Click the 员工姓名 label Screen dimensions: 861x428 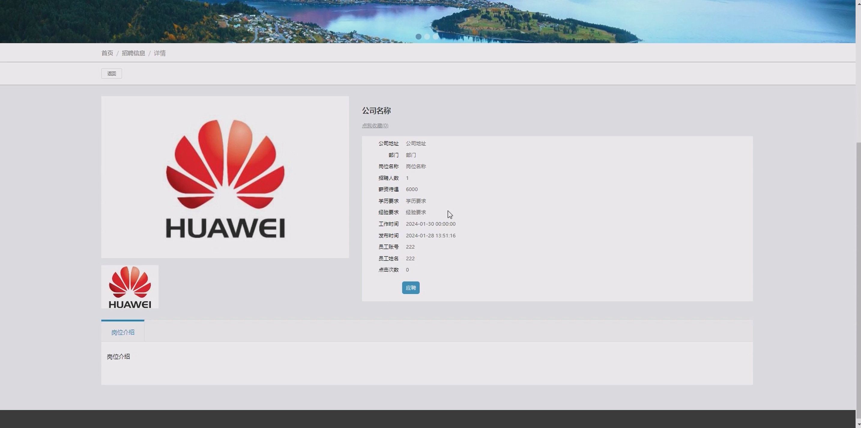click(388, 258)
